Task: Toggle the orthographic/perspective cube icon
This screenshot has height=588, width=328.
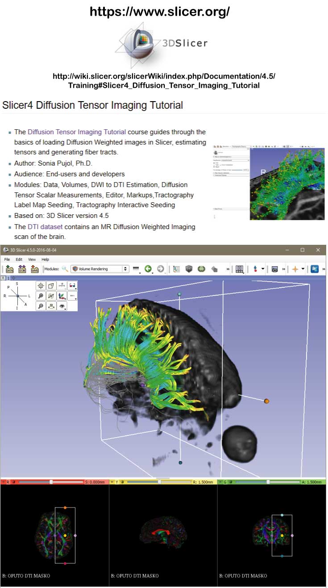Action: 51,285
